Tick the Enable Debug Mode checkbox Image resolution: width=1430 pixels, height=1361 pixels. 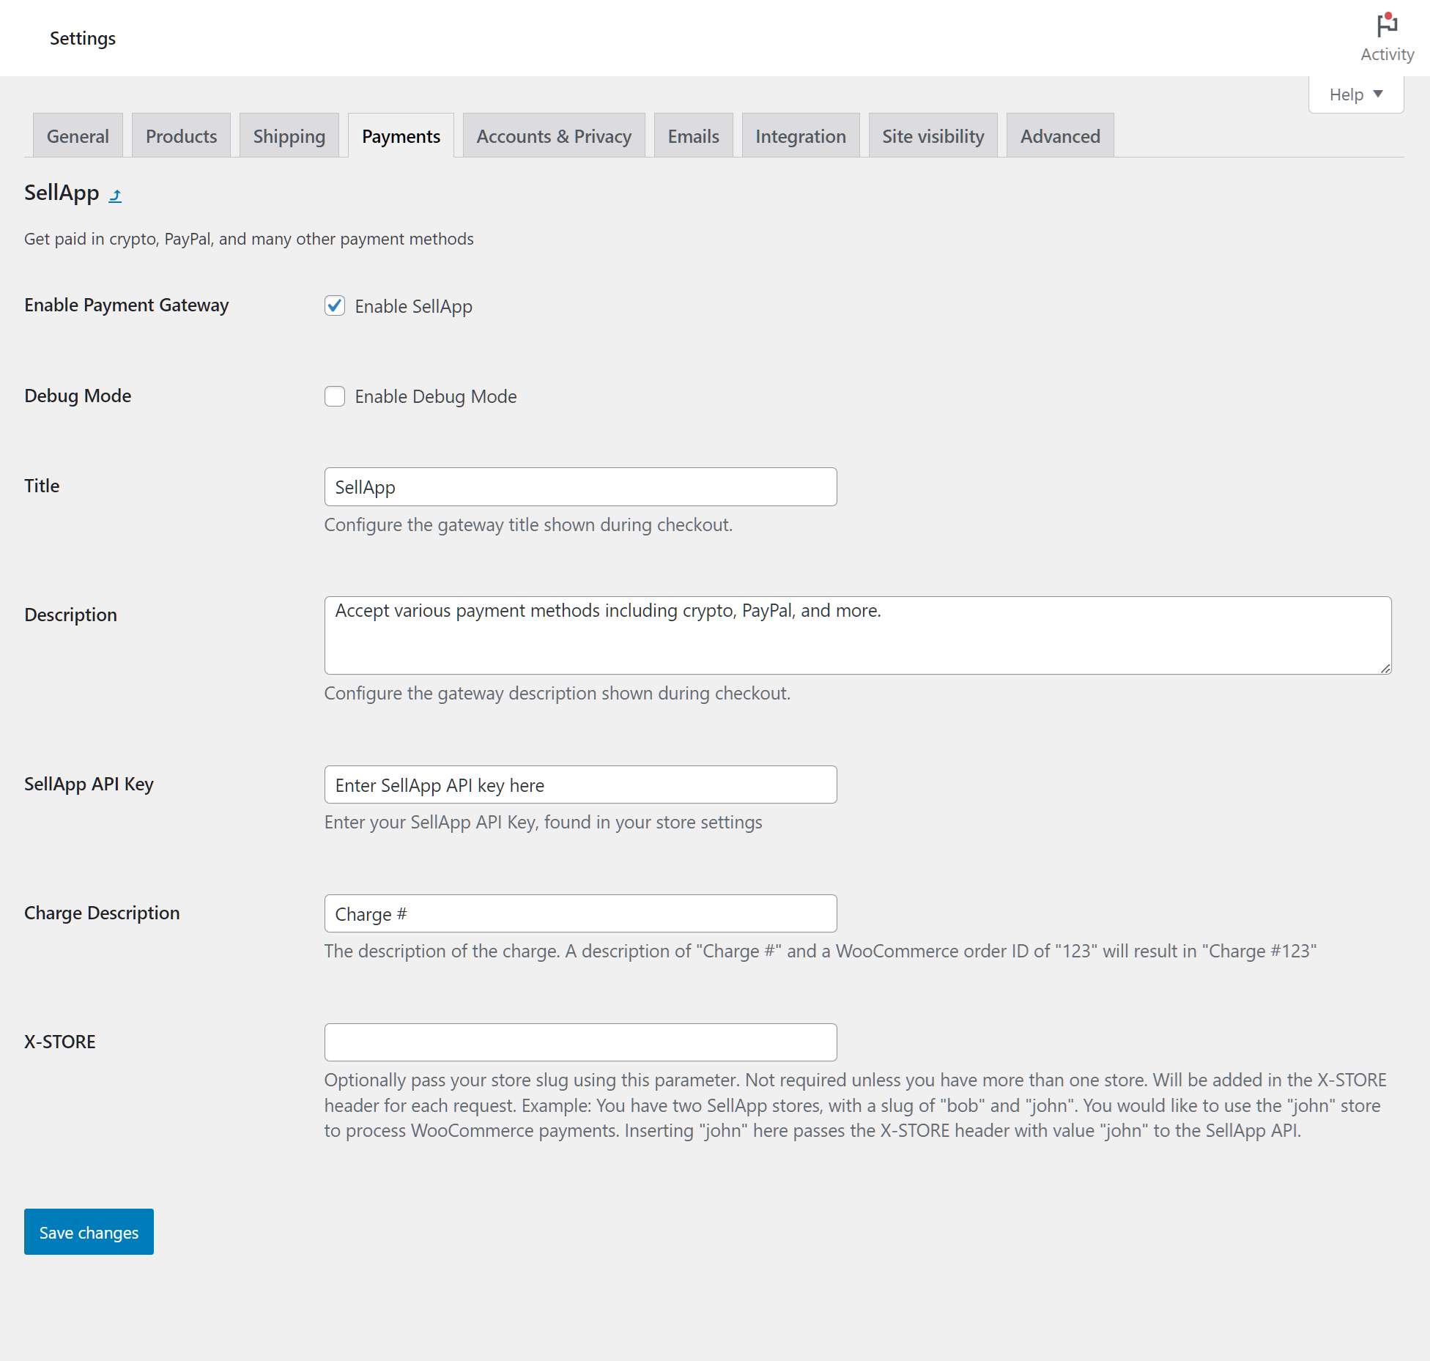335,396
